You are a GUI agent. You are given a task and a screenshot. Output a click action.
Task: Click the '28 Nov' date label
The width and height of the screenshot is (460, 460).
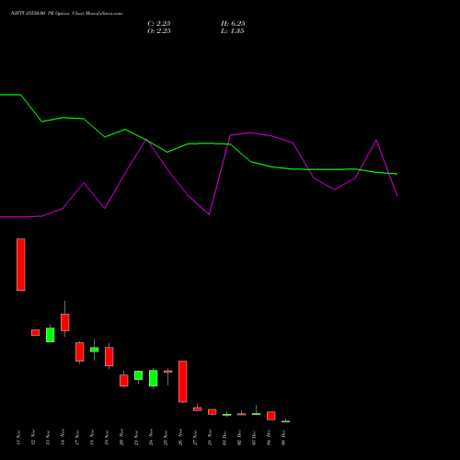[x=210, y=438]
